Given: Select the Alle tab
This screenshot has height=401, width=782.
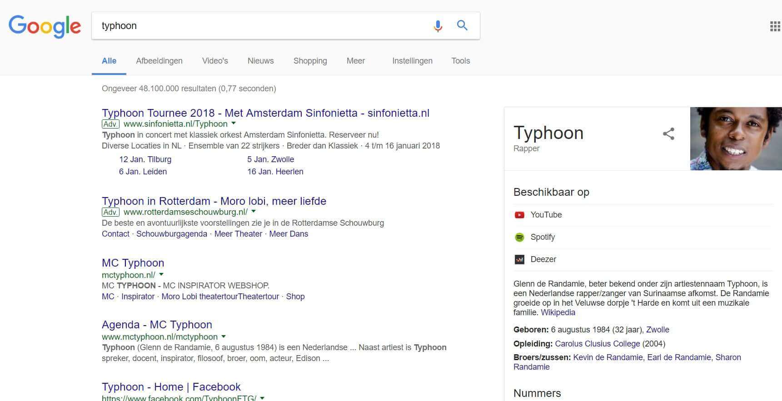Looking at the screenshot, I should (109, 61).
